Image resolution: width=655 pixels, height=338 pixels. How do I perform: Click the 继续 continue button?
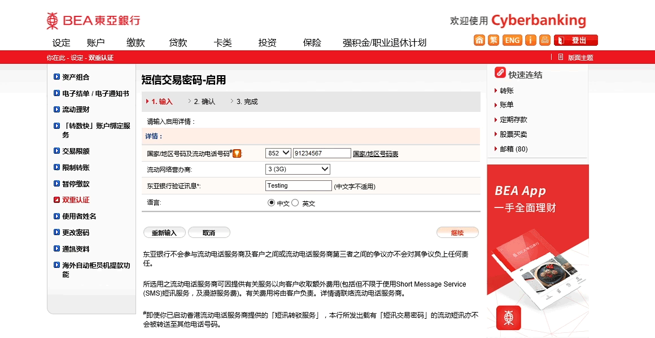point(457,232)
